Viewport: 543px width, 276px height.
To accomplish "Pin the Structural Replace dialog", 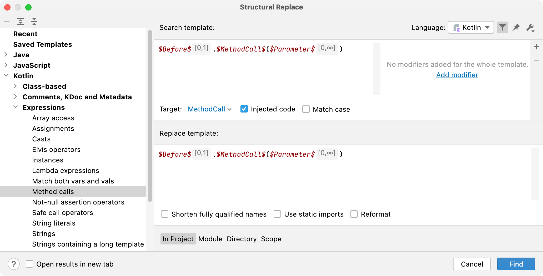I will coord(516,27).
